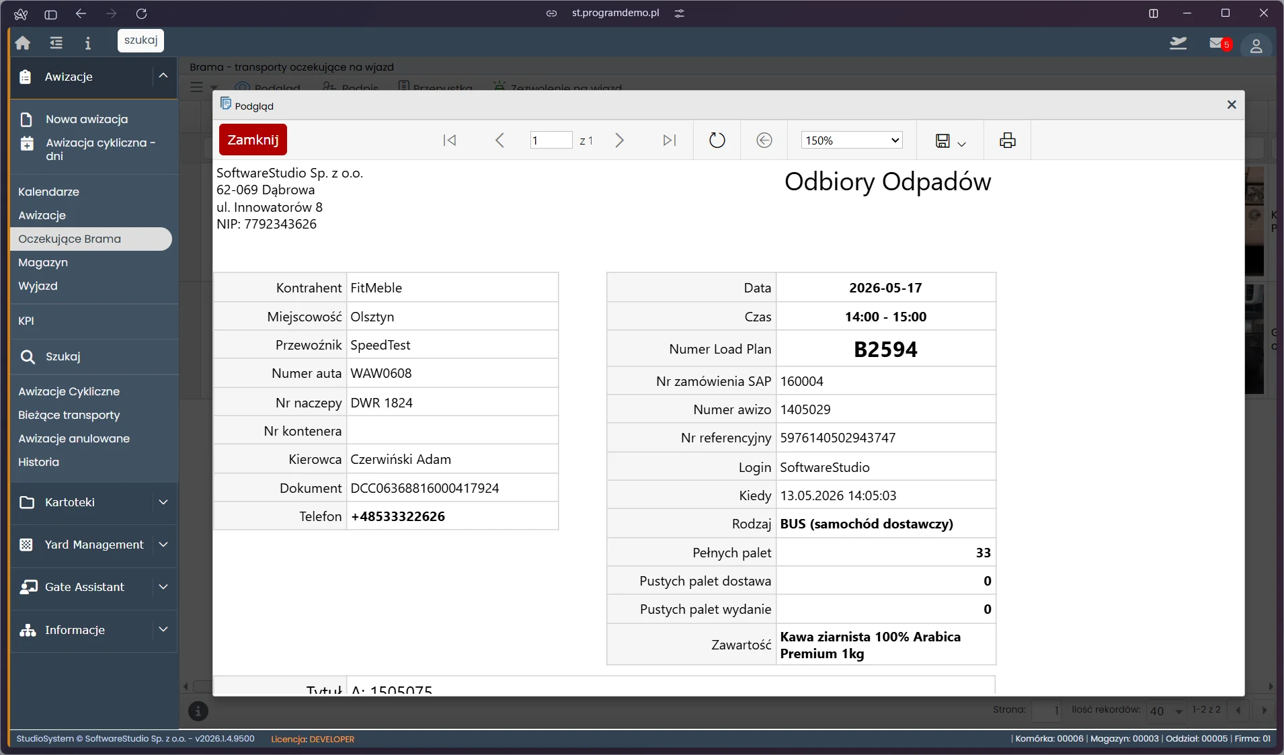
Task: Click the Kartoteki folder icon
Action: tap(27, 502)
